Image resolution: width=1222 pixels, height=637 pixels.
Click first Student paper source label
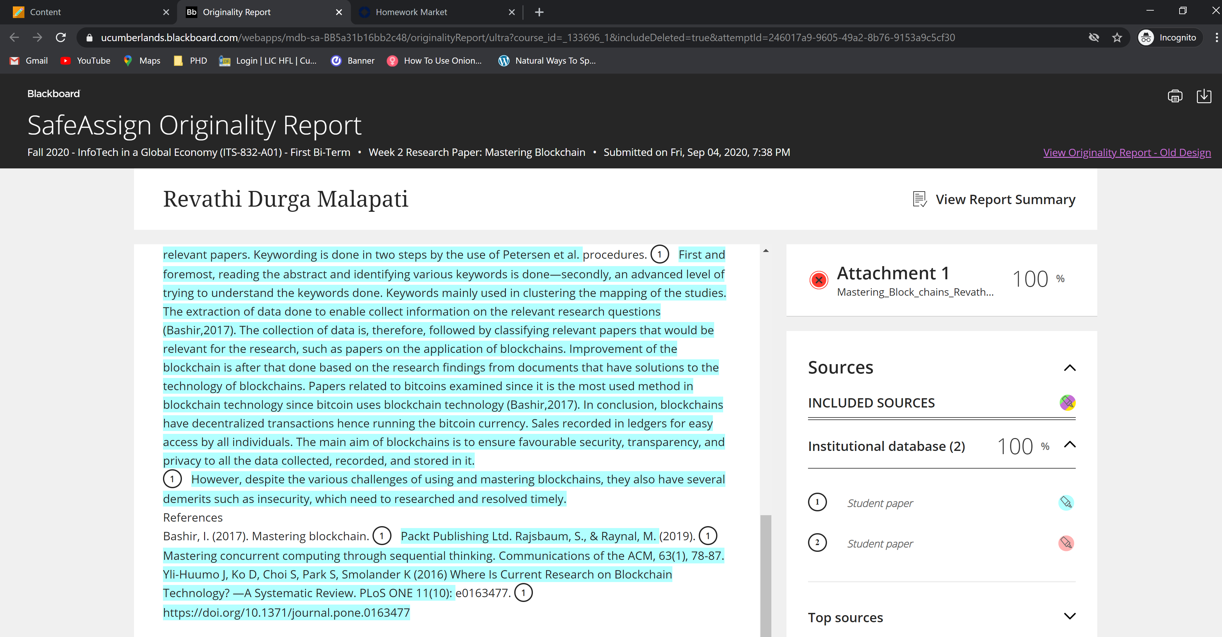pos(880,503)
